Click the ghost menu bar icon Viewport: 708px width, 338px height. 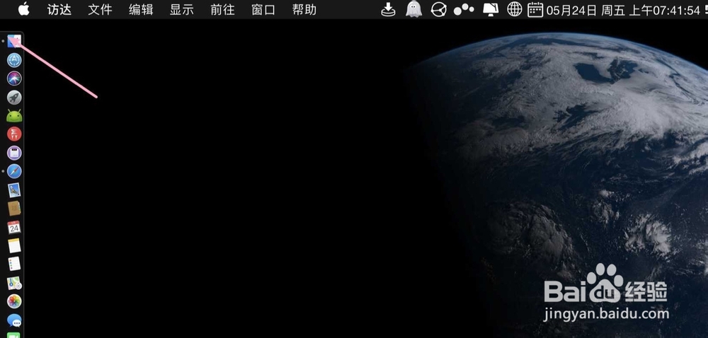pos(413,9)
